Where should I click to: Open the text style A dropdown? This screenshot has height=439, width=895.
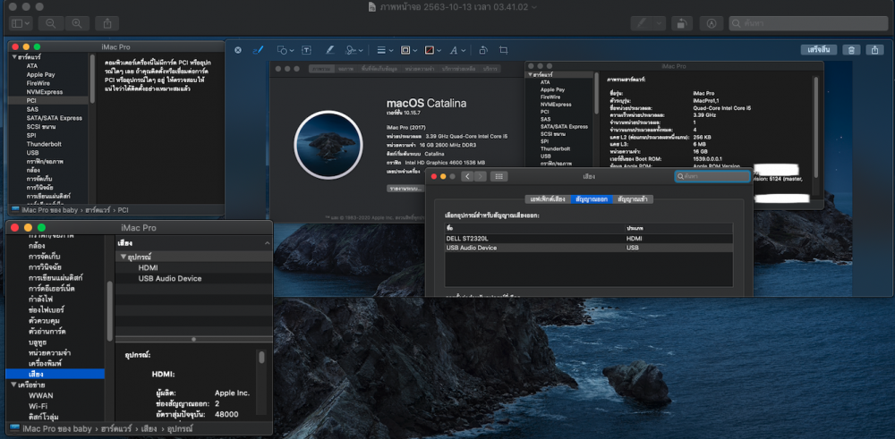[457, 50]
